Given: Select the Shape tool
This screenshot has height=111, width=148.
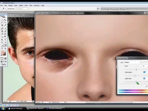Looking at the screenshot, I should (5, 42).
